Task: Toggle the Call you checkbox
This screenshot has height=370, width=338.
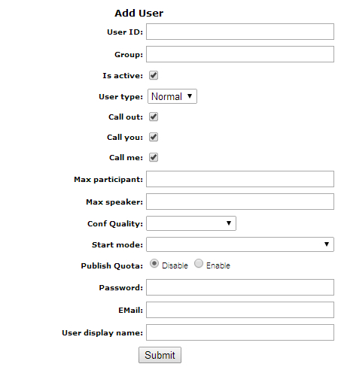Action: (154, 137)
